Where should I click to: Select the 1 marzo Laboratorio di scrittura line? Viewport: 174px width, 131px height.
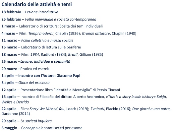(x=52, y=26)
